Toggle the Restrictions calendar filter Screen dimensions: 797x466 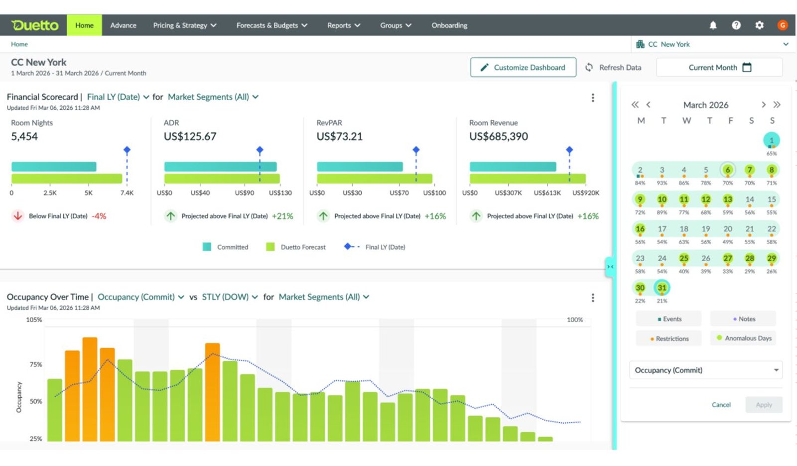669,339
